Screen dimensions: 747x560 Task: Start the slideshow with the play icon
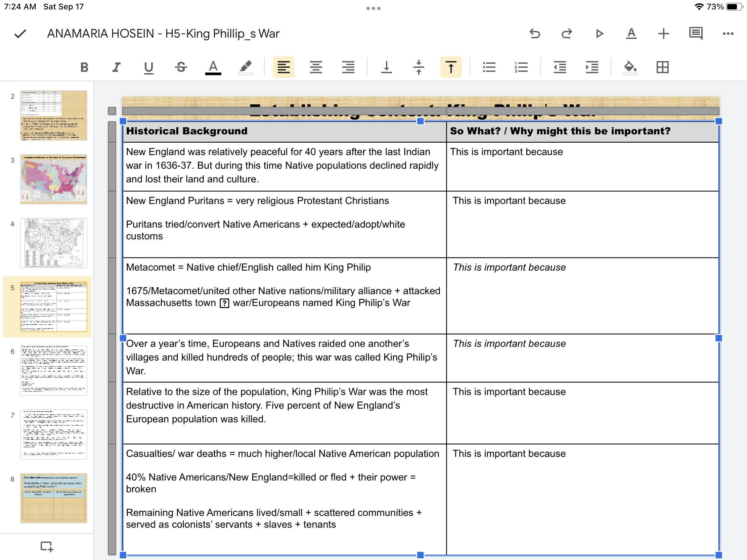[x=599, y=34]
